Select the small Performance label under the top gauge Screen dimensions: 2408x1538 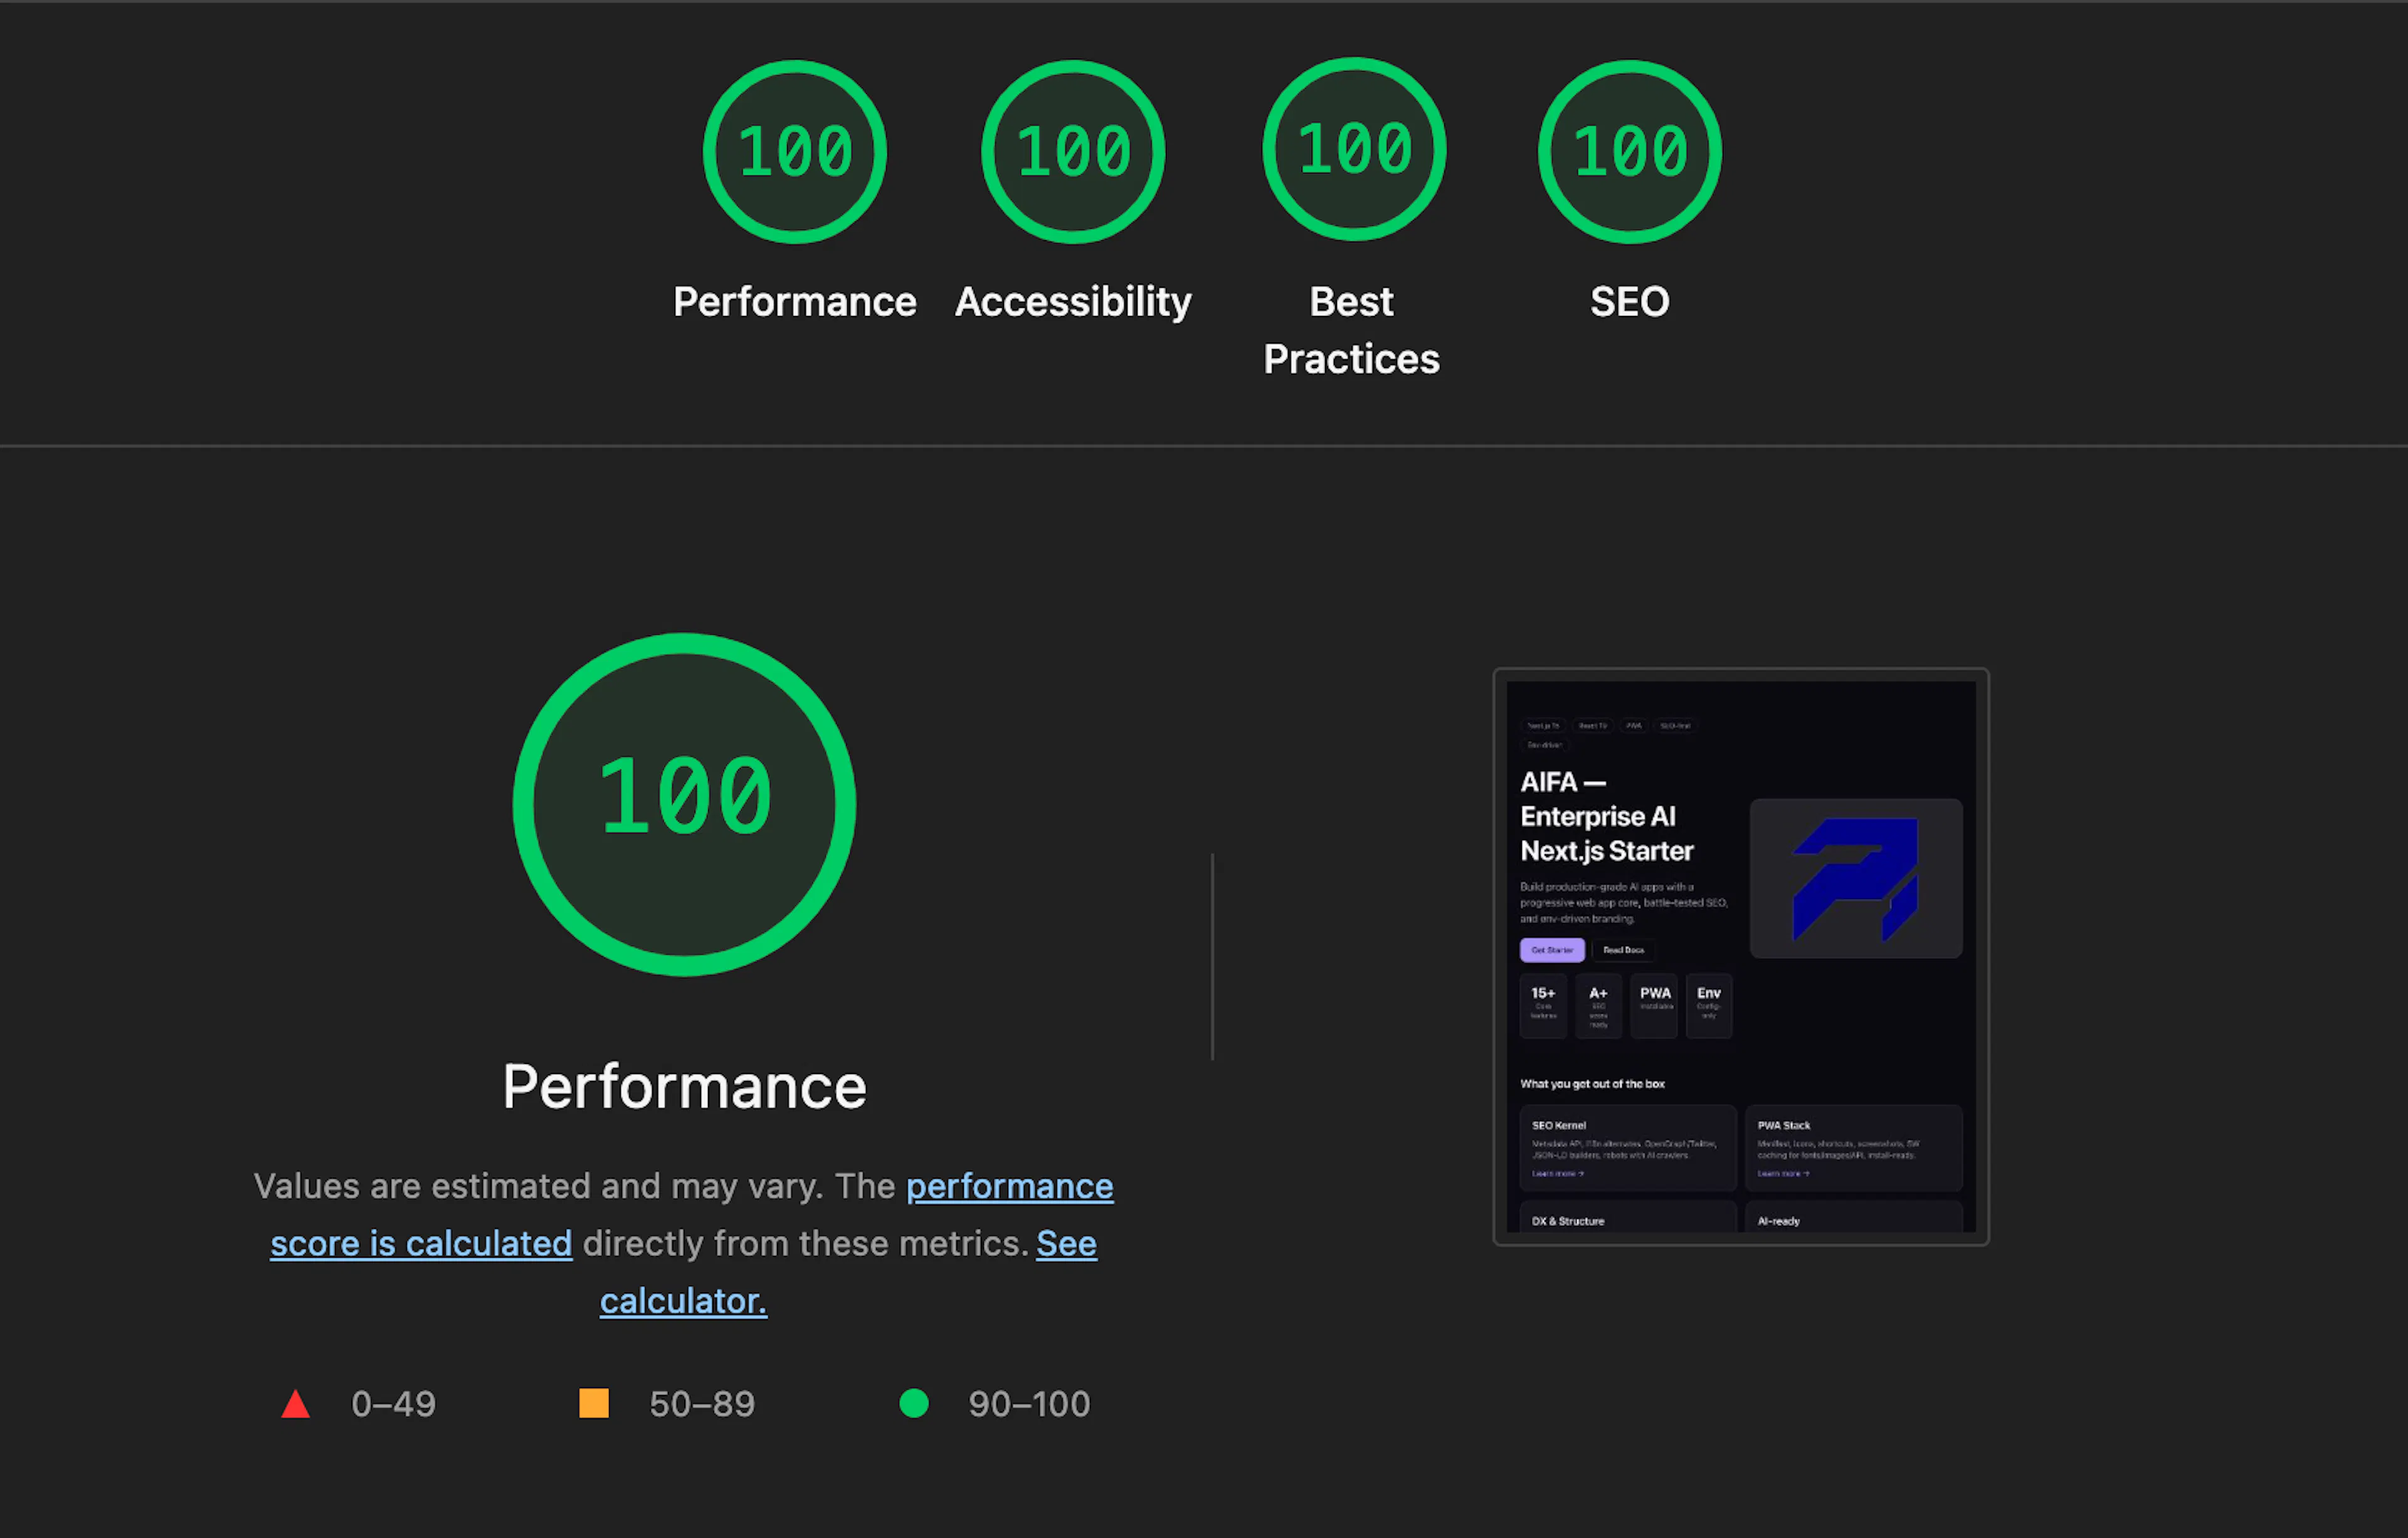coord(795,301)
